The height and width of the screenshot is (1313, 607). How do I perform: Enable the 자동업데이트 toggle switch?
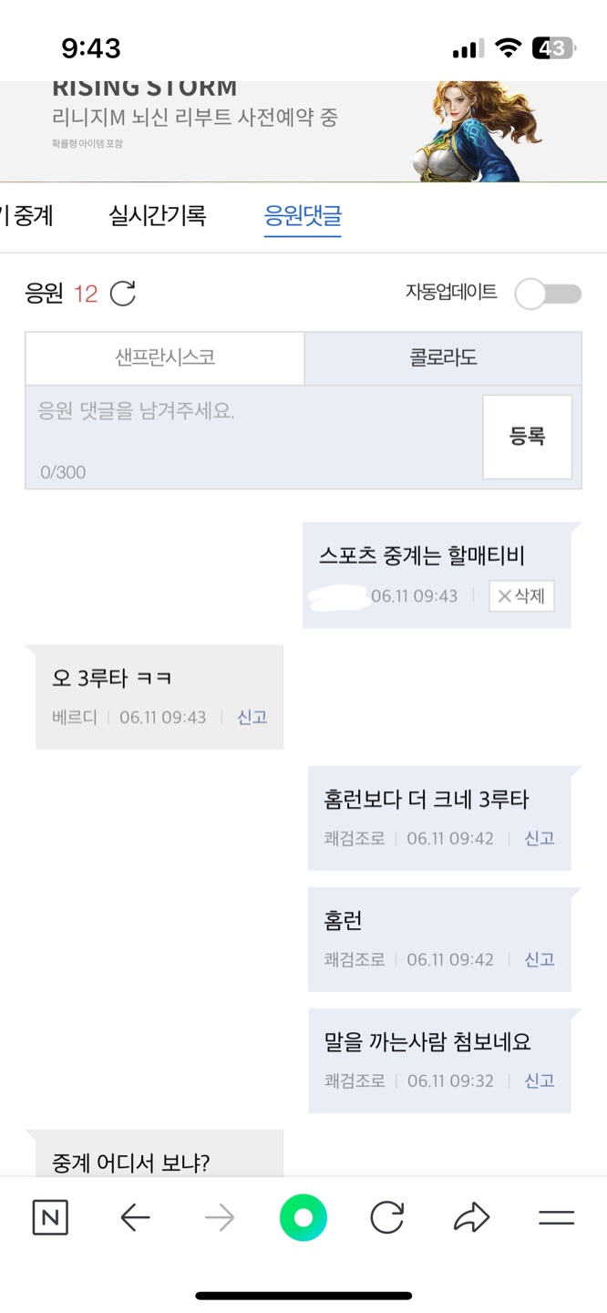coord(548,294)
